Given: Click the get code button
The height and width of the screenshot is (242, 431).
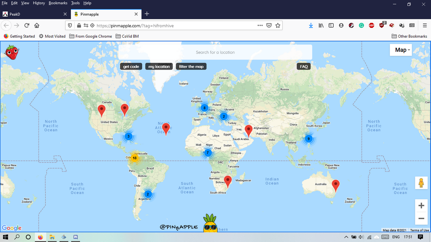Looking at the screenshot, I should pyautogui.click(x=131, y=67).
